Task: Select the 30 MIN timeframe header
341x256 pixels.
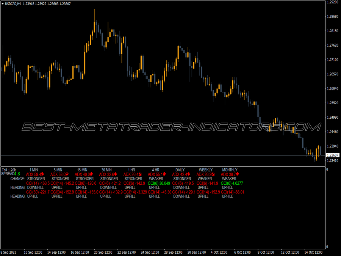Action: pyautogui.click(x=106, y=170)
